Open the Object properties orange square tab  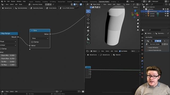coord(142,58)
